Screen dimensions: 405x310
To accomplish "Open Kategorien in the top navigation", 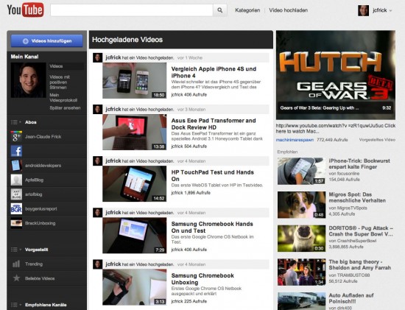I will 247,10.
